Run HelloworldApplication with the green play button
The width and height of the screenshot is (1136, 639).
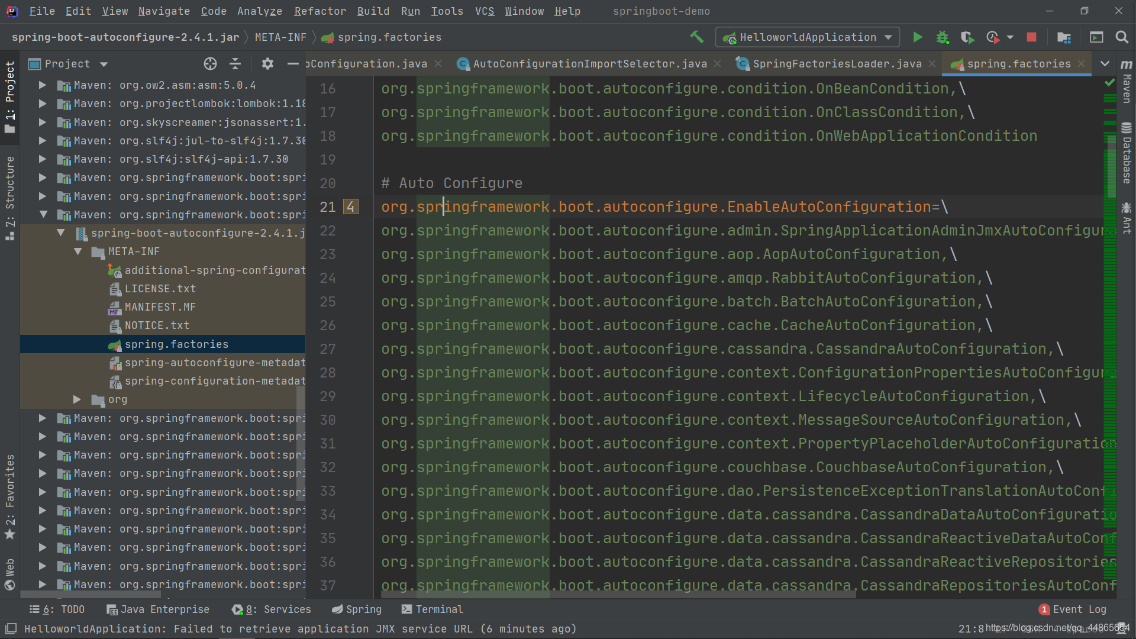pos(918,37)
